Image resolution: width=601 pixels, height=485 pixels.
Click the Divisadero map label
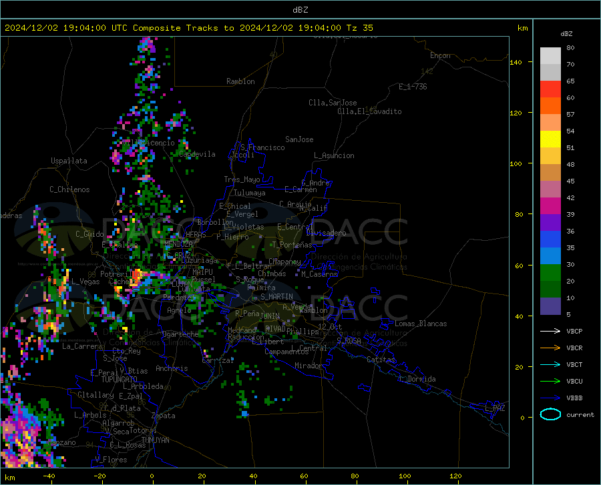pos(326,233)
